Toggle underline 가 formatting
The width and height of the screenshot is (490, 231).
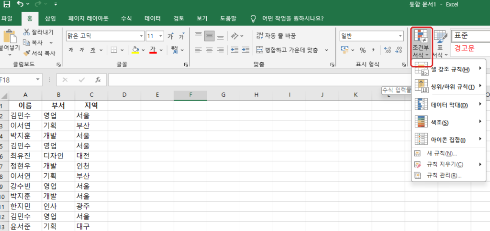point(92,50)
